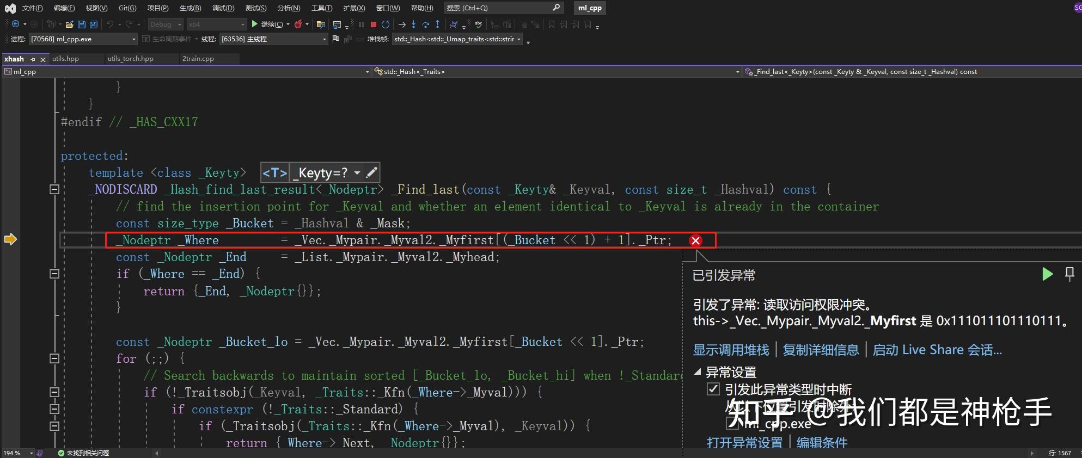1082x458 pixels.
Task: Click the Visual Studio logo icon
Action: pos(10,8)
